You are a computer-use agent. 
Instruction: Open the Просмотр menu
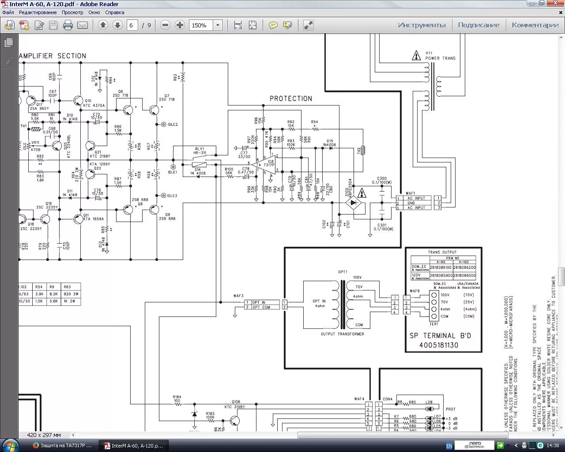(x=72, y=12)
